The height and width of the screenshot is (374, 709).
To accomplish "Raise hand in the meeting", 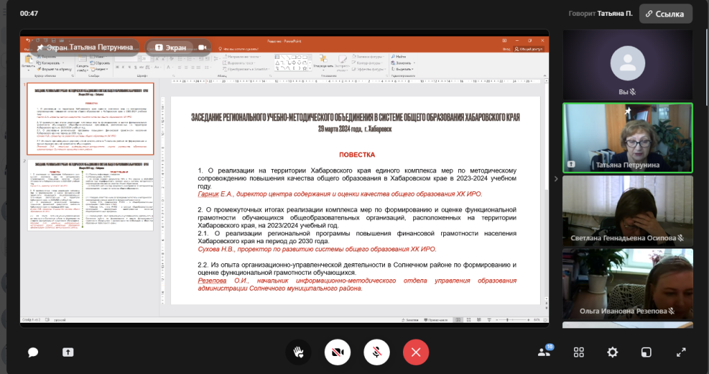I will click(298, 352).
